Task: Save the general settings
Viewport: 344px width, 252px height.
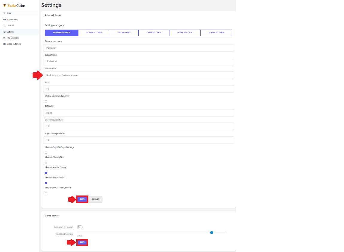Action: click(82, 199)
